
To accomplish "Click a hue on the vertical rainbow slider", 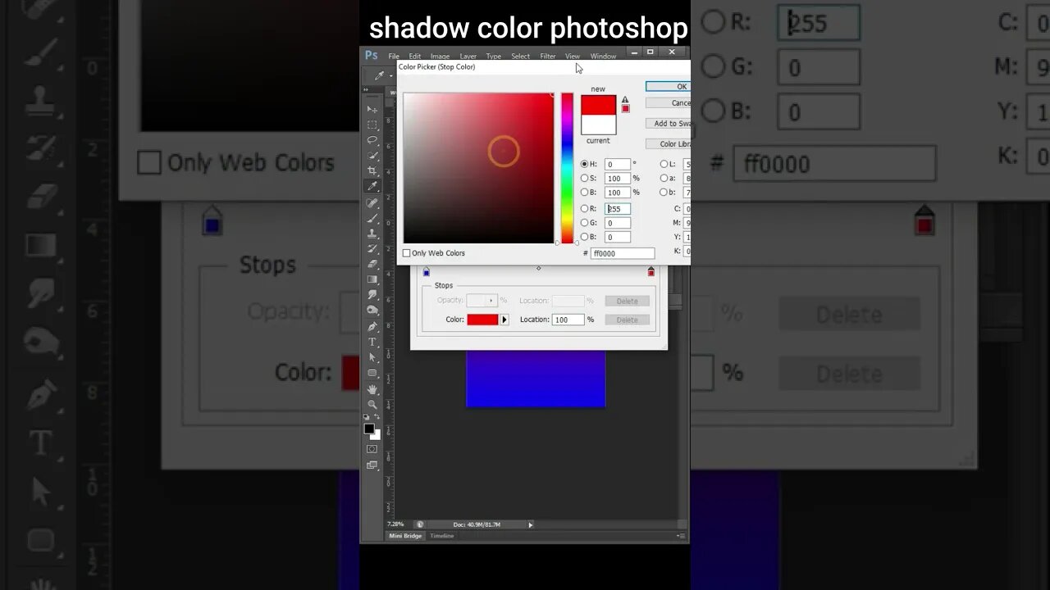I will [567, 168].
